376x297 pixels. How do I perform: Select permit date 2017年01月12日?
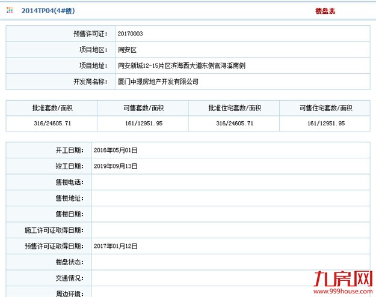coord(116,246)
